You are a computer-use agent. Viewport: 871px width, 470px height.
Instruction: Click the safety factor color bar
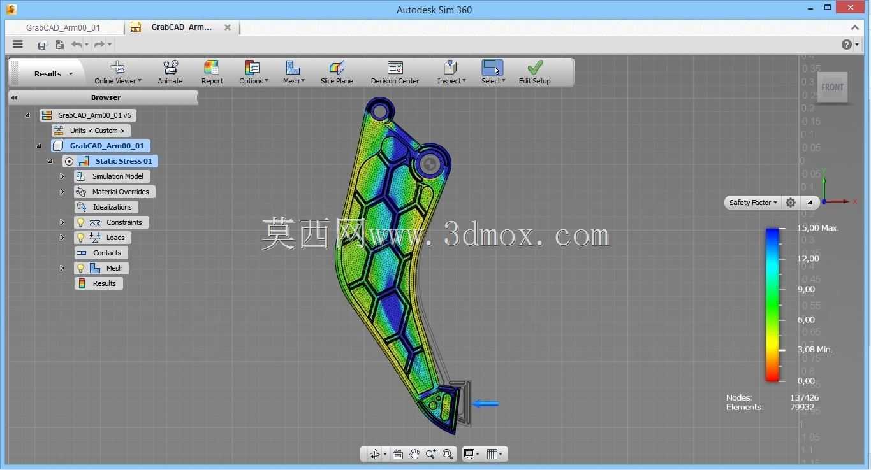coord(772,304)
